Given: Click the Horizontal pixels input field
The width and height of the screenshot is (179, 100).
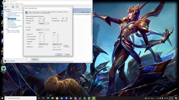Looking at the screenshot, I should (41, 18).
